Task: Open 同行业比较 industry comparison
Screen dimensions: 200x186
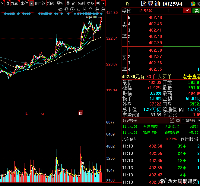Action: 190,139
